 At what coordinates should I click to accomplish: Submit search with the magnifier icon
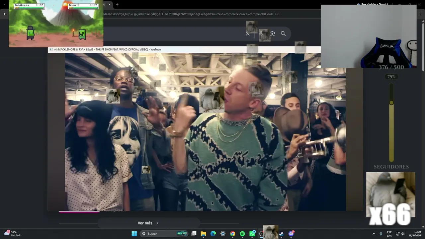283,34
